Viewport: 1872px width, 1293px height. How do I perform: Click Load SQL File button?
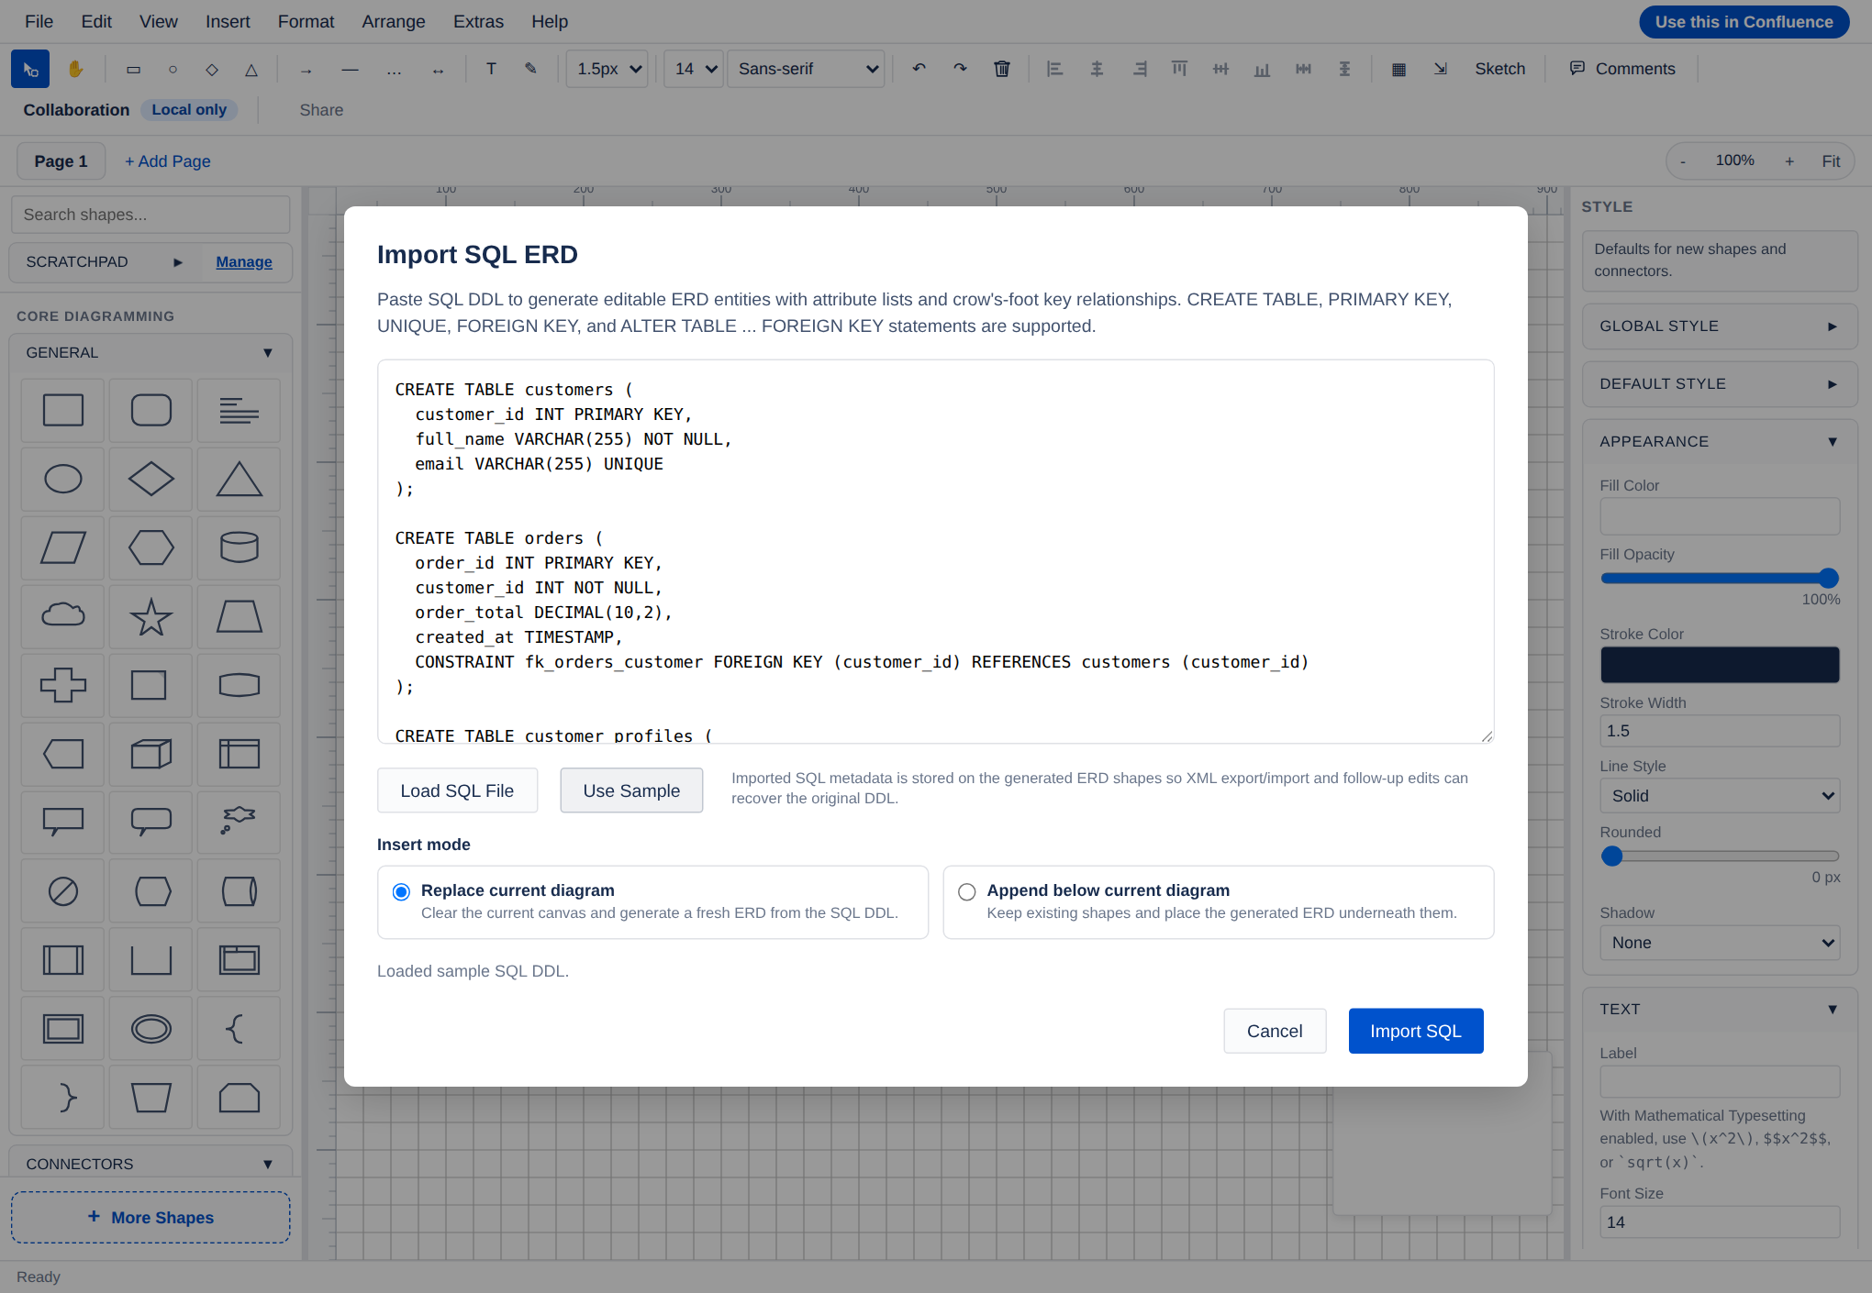457,790
